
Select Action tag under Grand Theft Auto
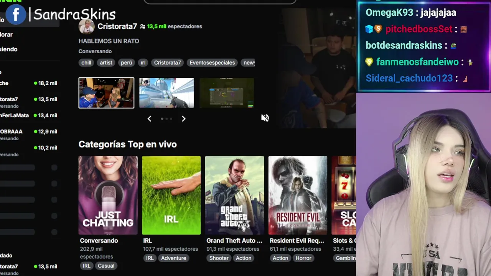point(244,258)
